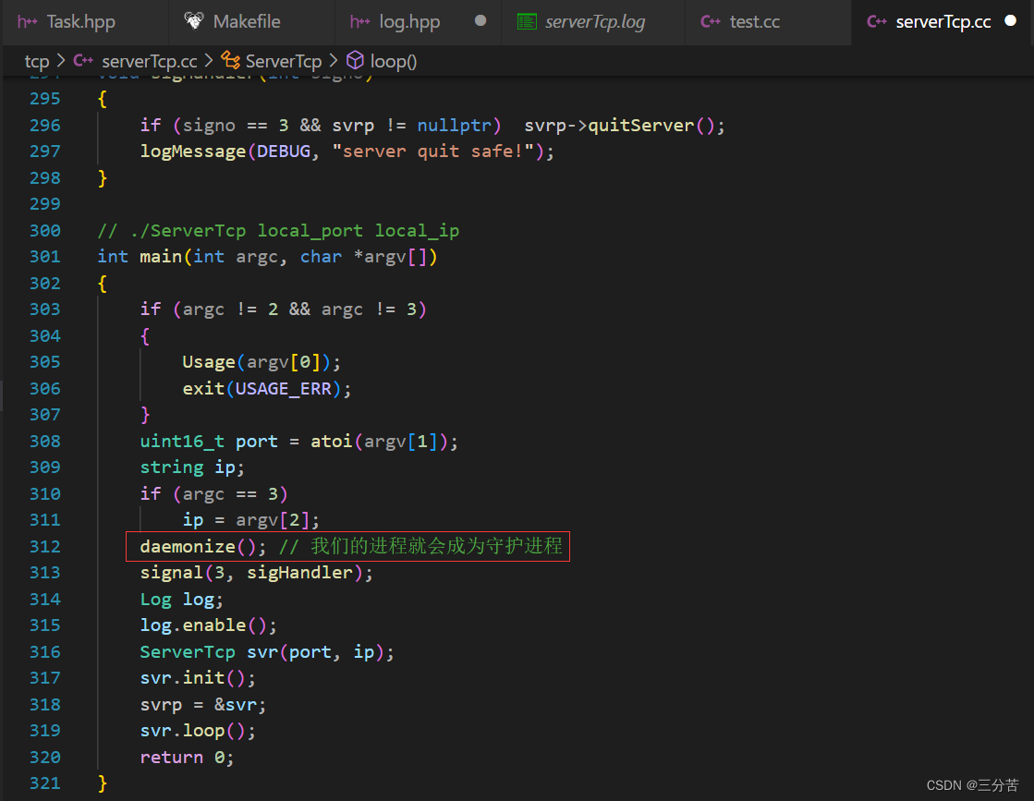The width and height of the screenshot is (1034, 801).
Task: Click svr.loop() on line 319
Action: 192,731
